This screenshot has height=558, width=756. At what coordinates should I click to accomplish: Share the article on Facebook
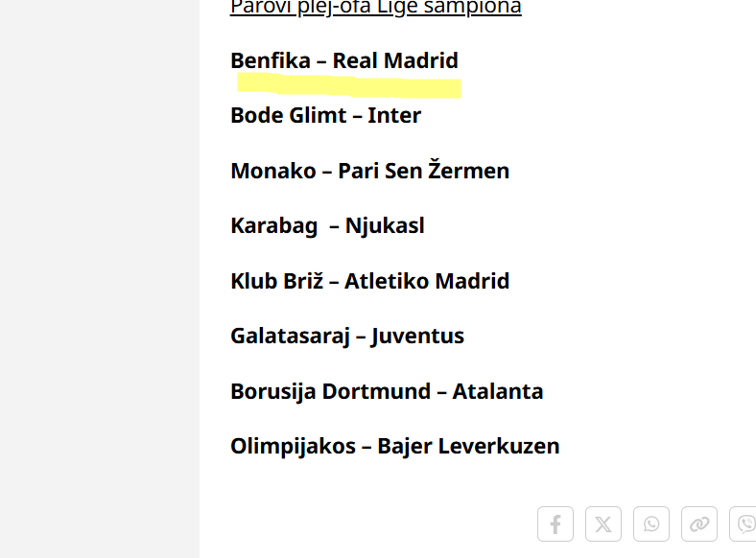click(x=555, y=524)
